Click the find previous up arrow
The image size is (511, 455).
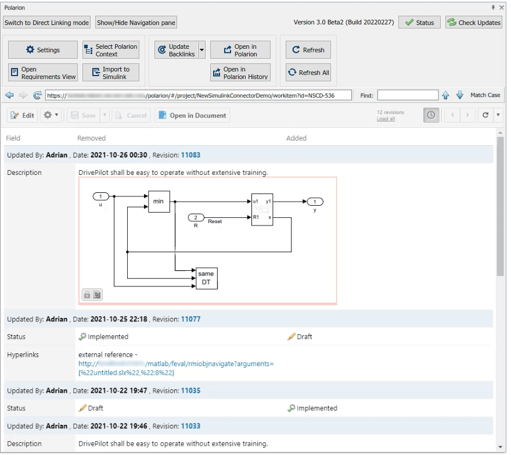coord(445,95)
